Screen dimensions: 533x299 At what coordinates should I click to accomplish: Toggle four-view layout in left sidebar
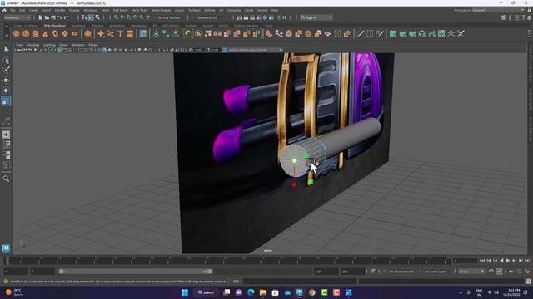pos(6,145)
